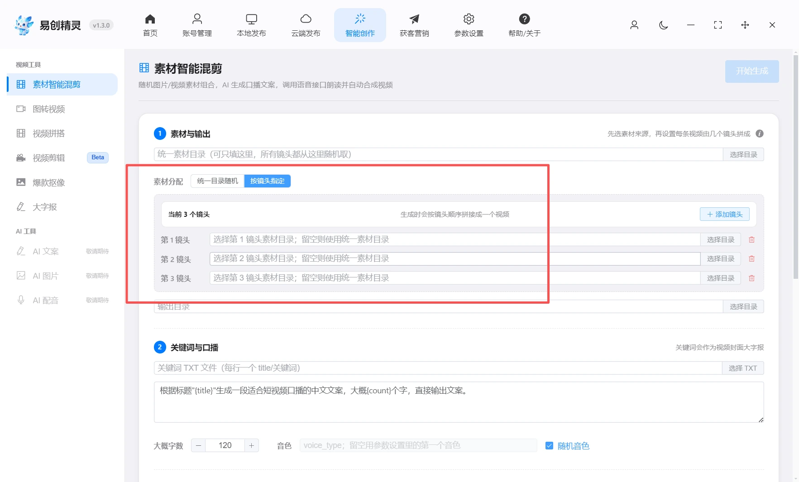Select 素材智能混剪 in sidebar
The height and width of the screenshot is (482, 799).
(62, 85)
